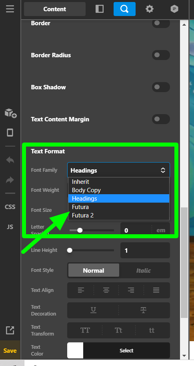Open the external link preview icon
Image resolution: width=194 pixels, height=366 pixels.
point(10,330)
